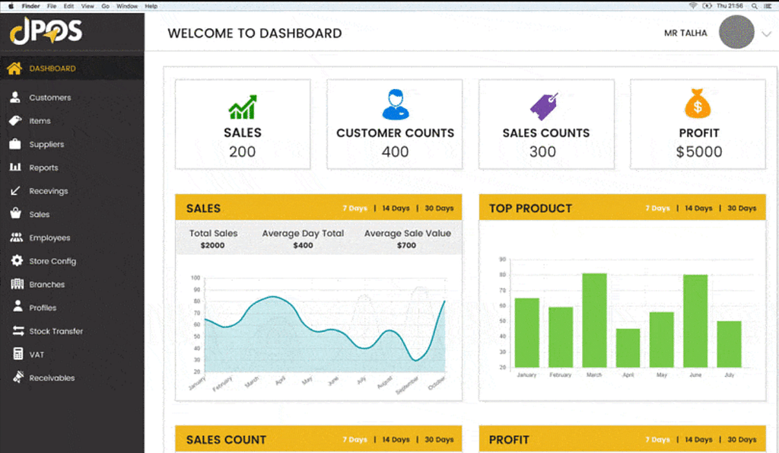The width and height of the screenshot is (779, 453).
Task: Click the MR TALHA profile avatar
Action: click(x=736, y=33)
